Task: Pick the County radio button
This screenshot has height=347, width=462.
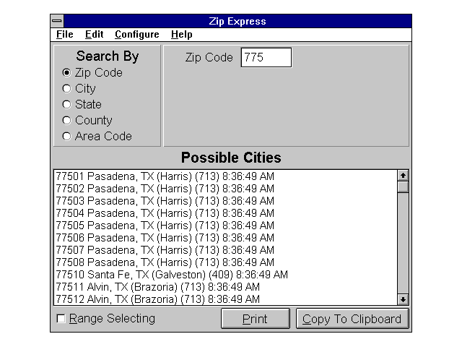Action: [x=67, y=121]
